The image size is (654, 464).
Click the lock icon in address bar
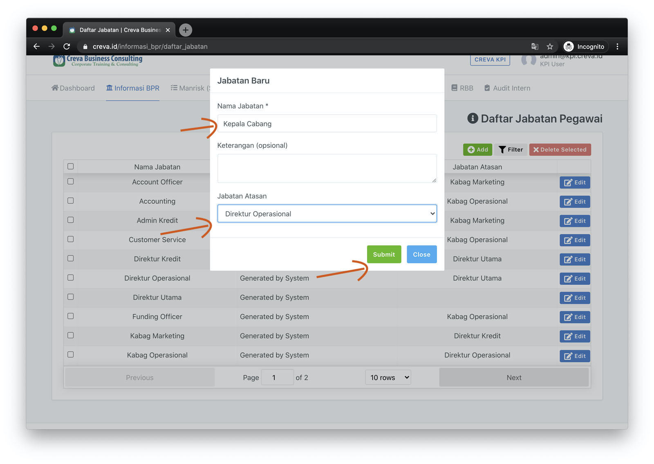pos(85,47)
